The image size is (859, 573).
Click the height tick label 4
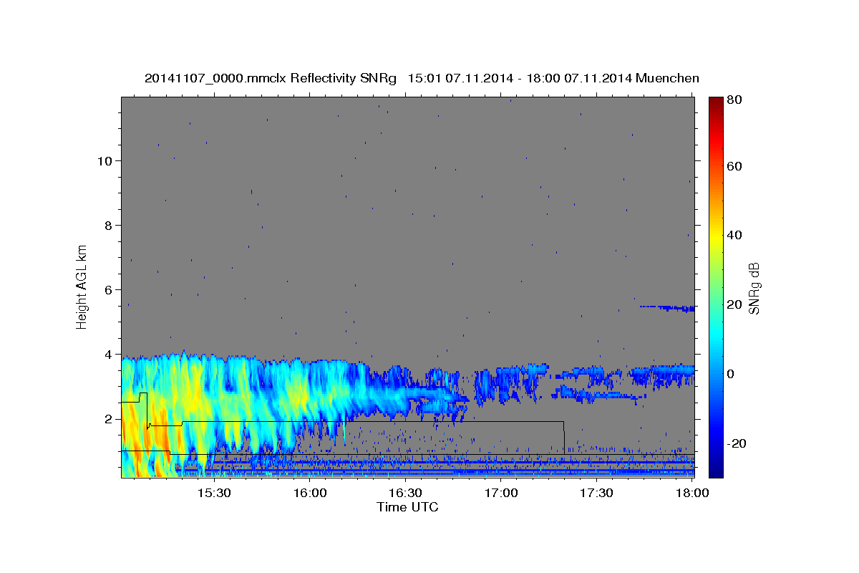pos(107,354)
